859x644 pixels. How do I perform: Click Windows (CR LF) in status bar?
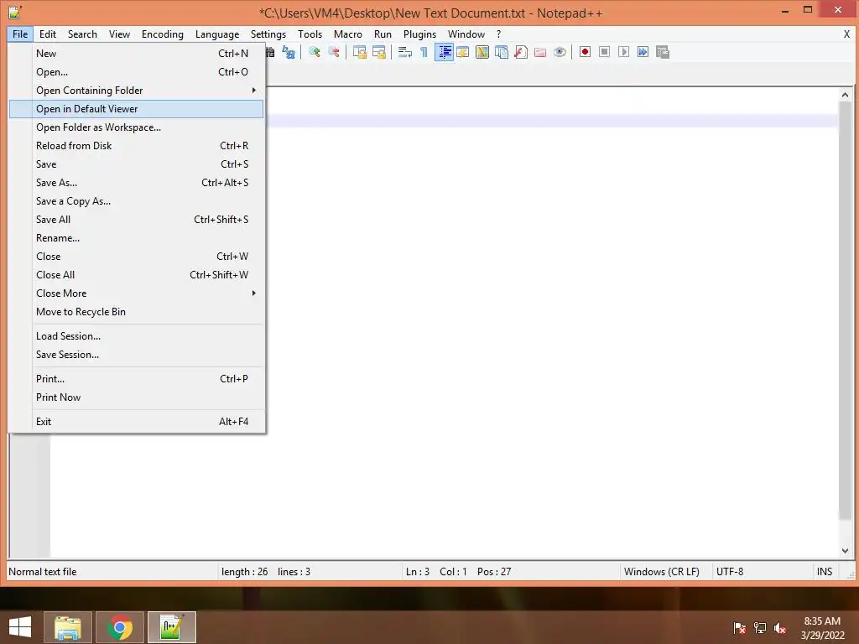pos(662,572)
